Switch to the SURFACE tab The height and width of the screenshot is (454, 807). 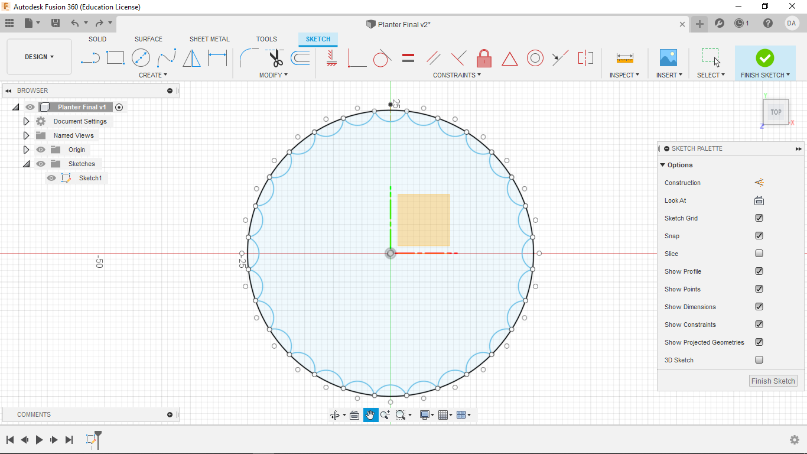(148, 39)
